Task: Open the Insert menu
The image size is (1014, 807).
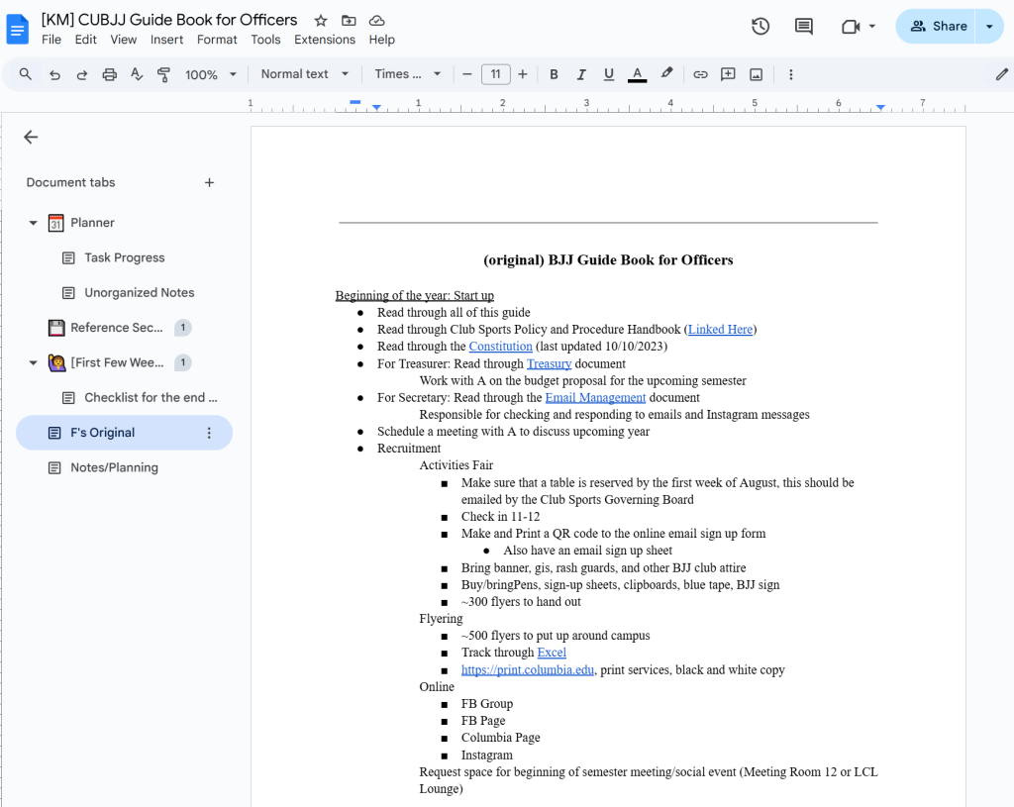Action: (x=166, y=40)
